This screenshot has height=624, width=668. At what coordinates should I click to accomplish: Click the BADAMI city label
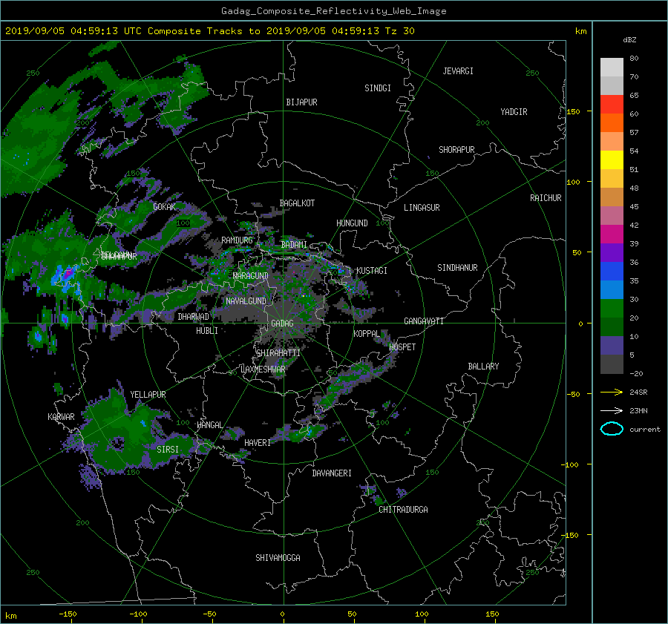point(294,245)
